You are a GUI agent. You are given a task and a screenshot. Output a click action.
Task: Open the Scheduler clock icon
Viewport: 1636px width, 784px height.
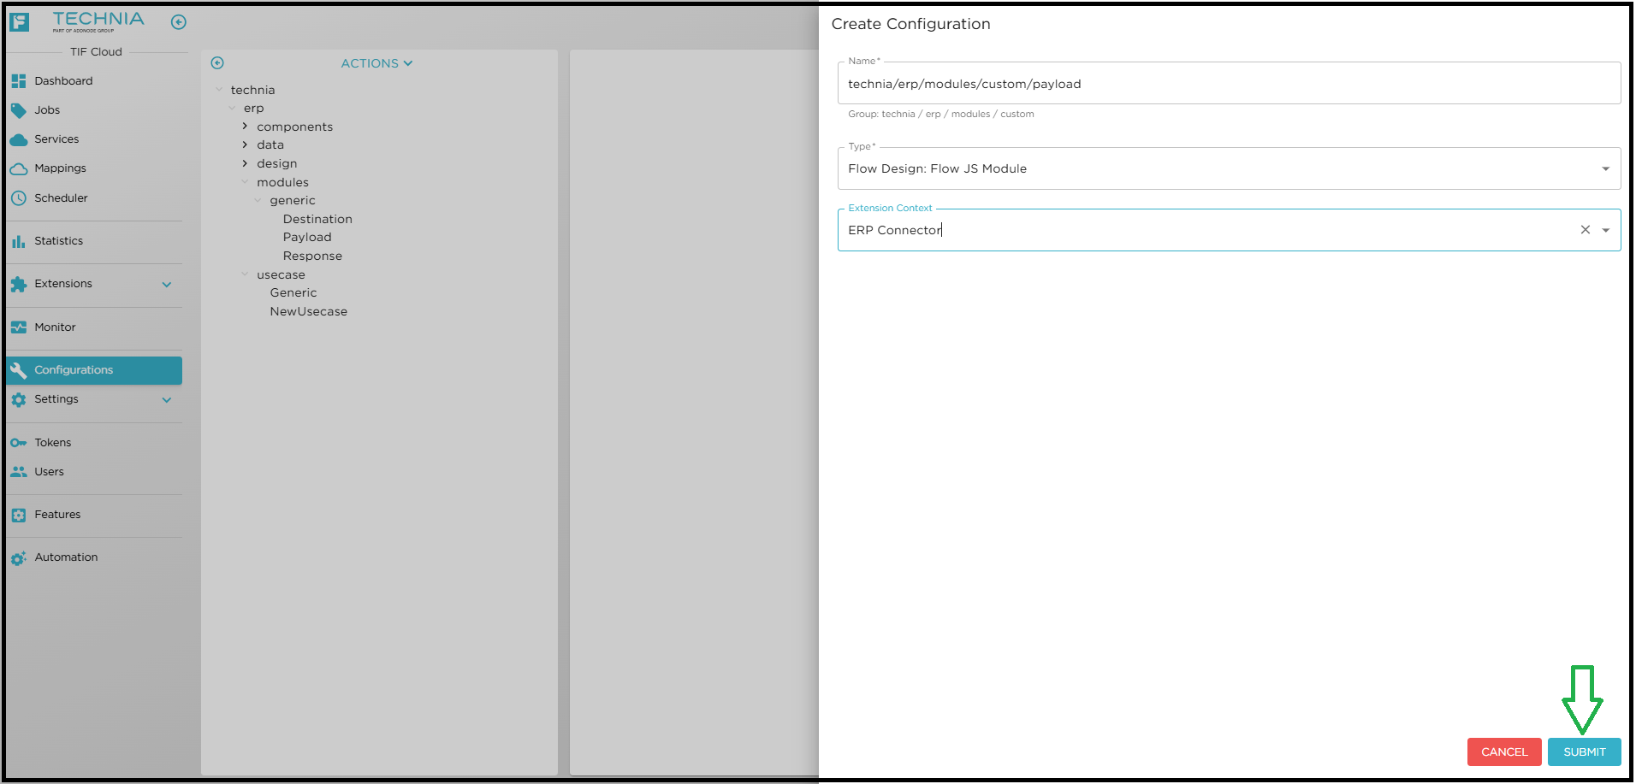click(19, 197)
